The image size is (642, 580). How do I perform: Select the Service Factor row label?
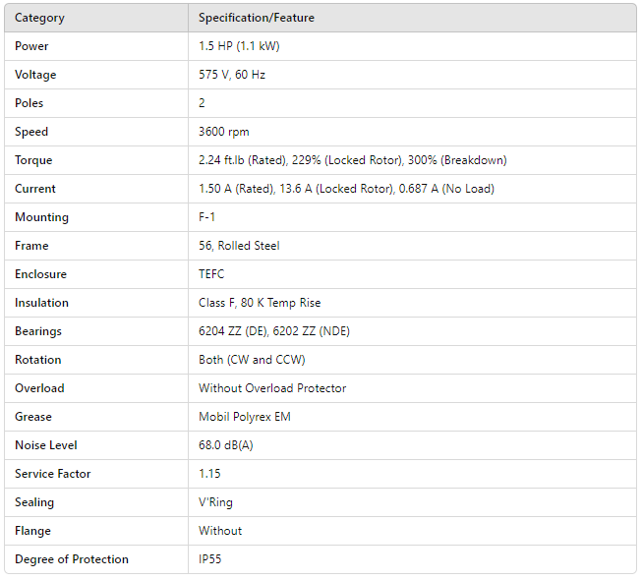click(x=53, y=474)
